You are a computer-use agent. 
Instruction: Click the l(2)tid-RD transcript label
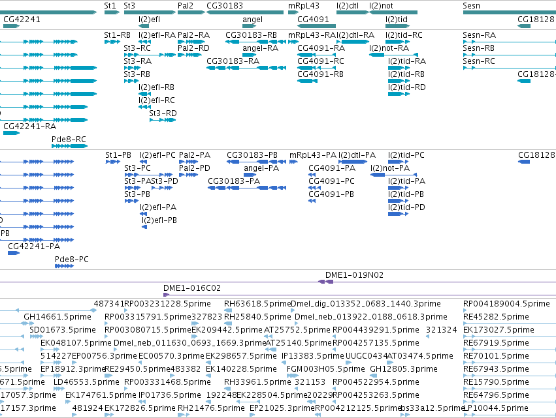pos(407,87)
